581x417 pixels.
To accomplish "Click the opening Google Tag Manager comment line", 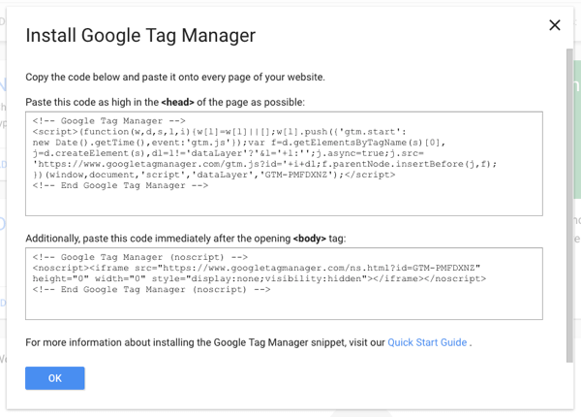I will (98, 119).
